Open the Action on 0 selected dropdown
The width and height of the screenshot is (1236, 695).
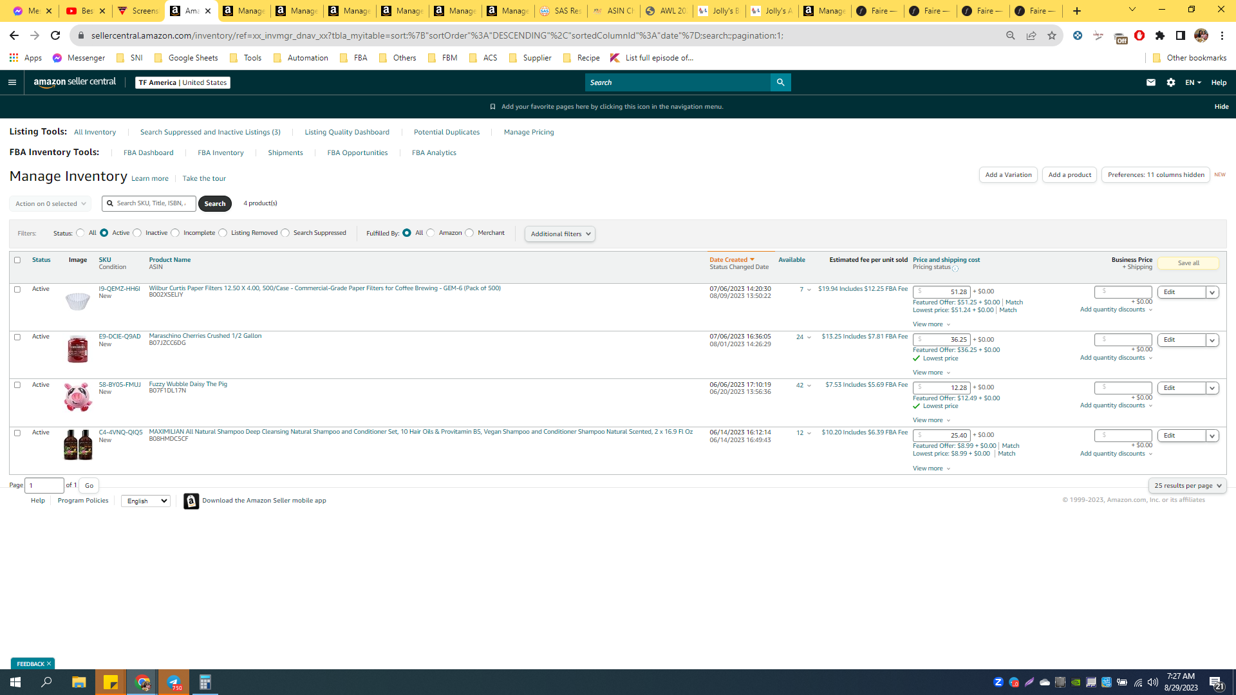point(50,204)
